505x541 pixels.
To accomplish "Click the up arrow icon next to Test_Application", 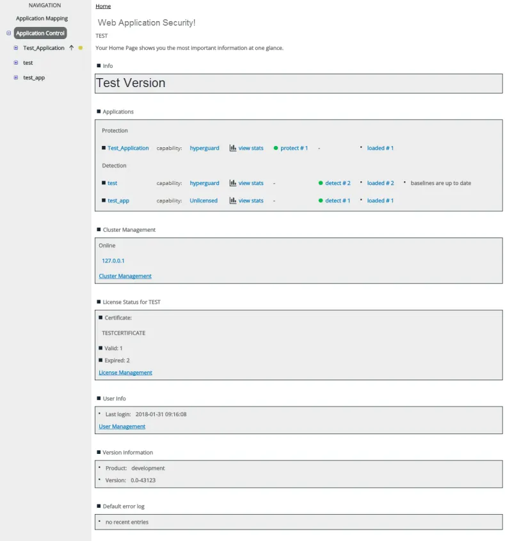I will point(72,47).
